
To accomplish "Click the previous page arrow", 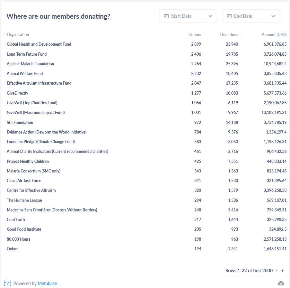I will (277, 270).
